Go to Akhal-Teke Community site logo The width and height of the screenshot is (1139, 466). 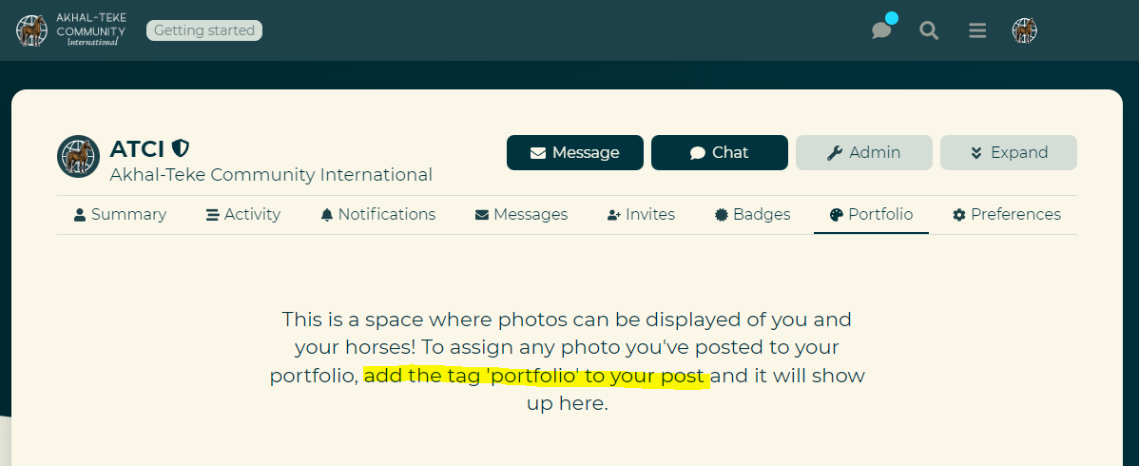[71, 30]
